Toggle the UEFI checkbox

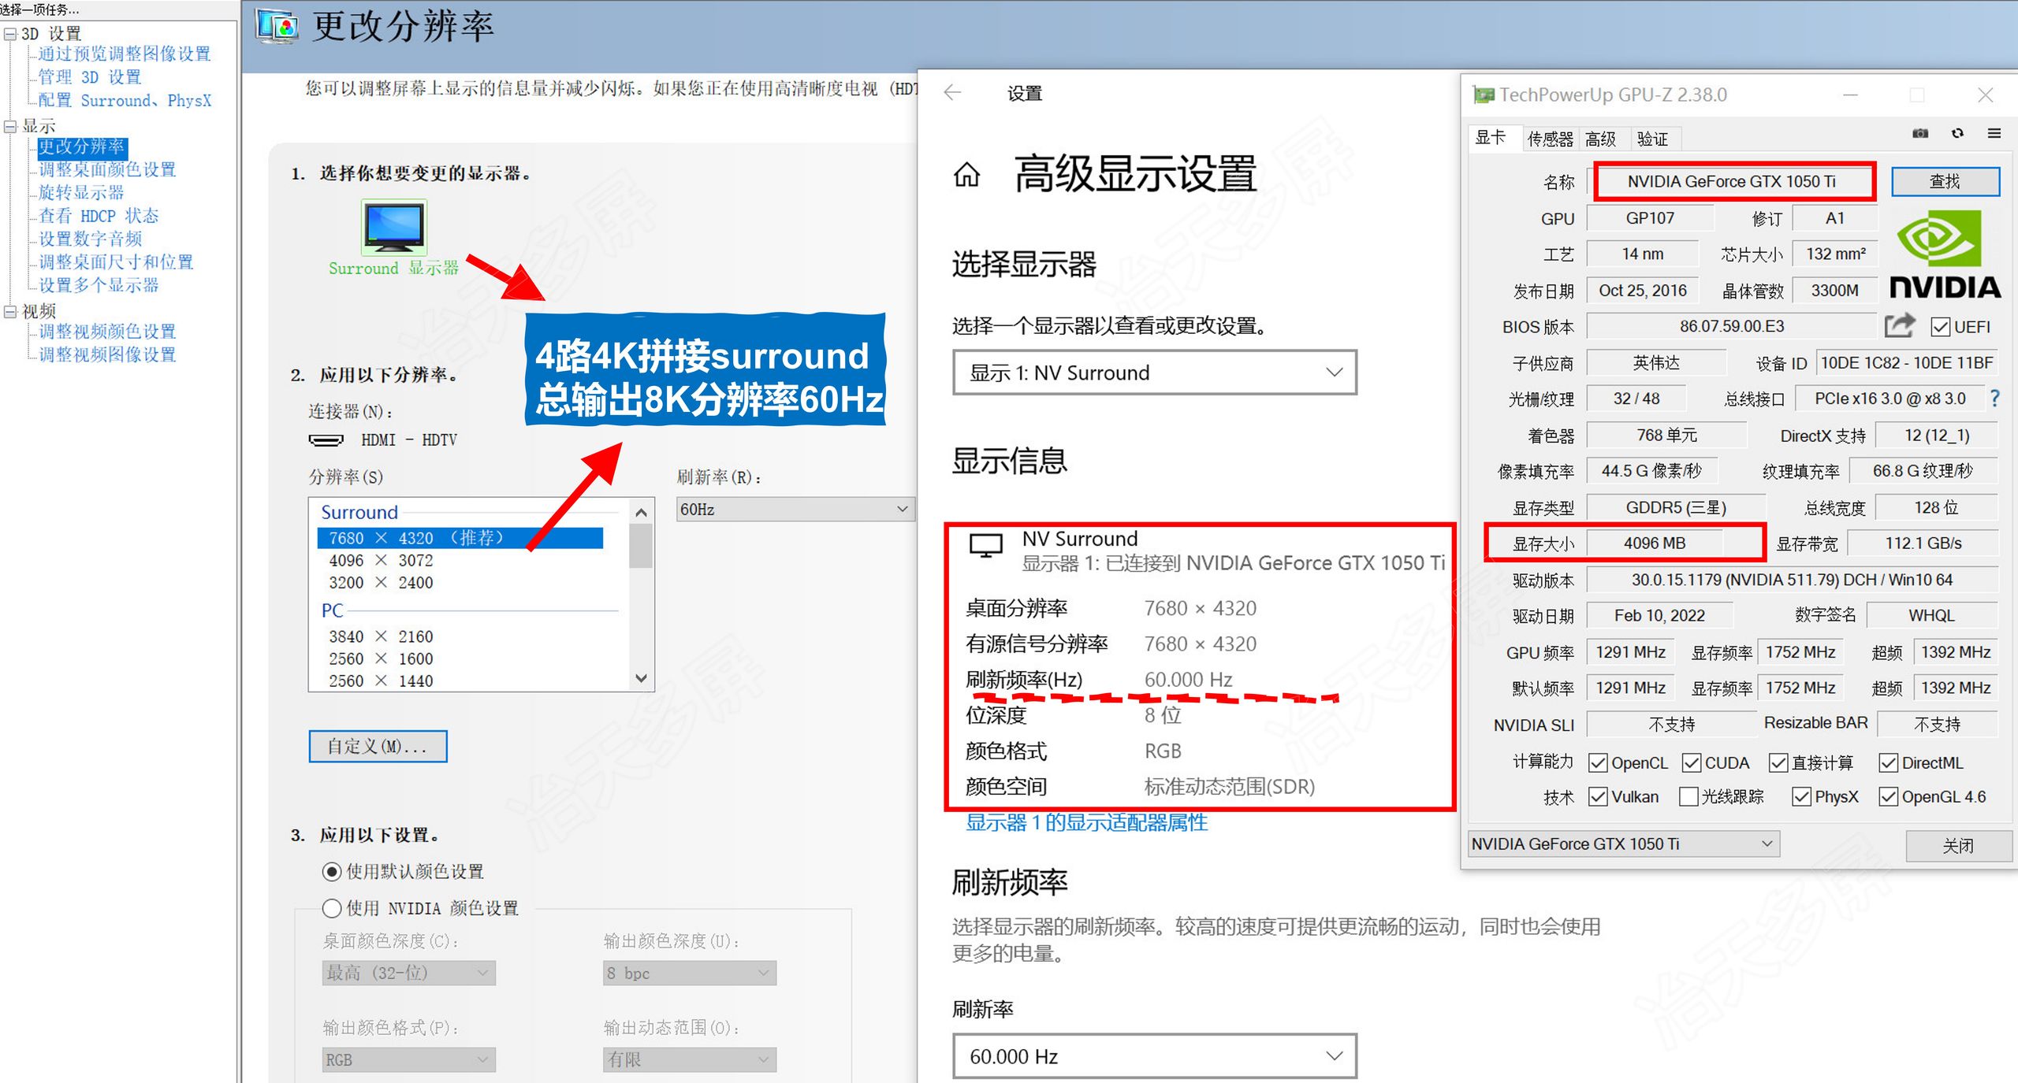pos(1940,327)
